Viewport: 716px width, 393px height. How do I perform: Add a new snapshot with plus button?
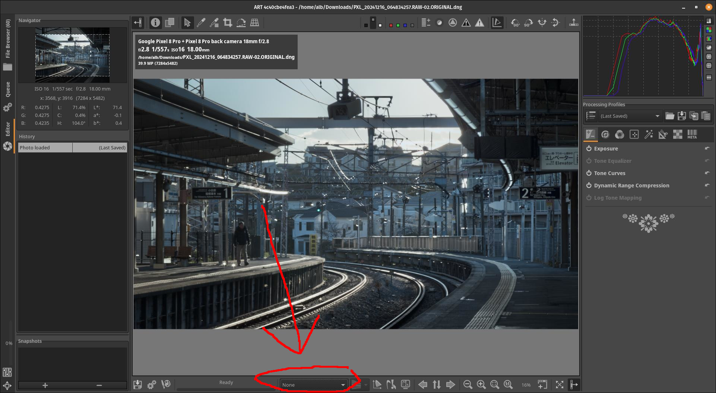click(x=45, y=385)
